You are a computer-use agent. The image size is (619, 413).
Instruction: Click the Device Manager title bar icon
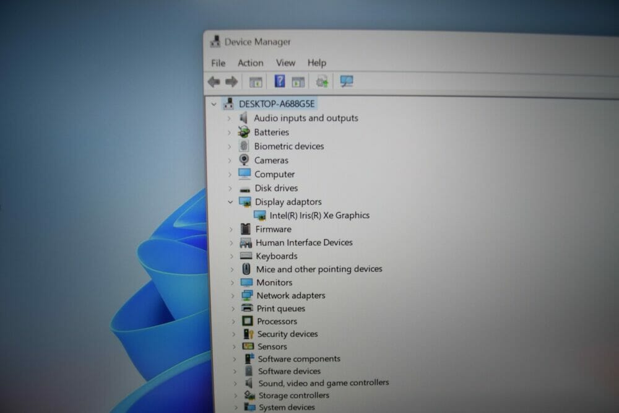coord(215,41)
